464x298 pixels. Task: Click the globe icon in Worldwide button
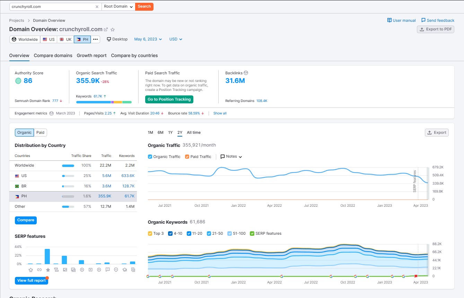click(14, 39)
